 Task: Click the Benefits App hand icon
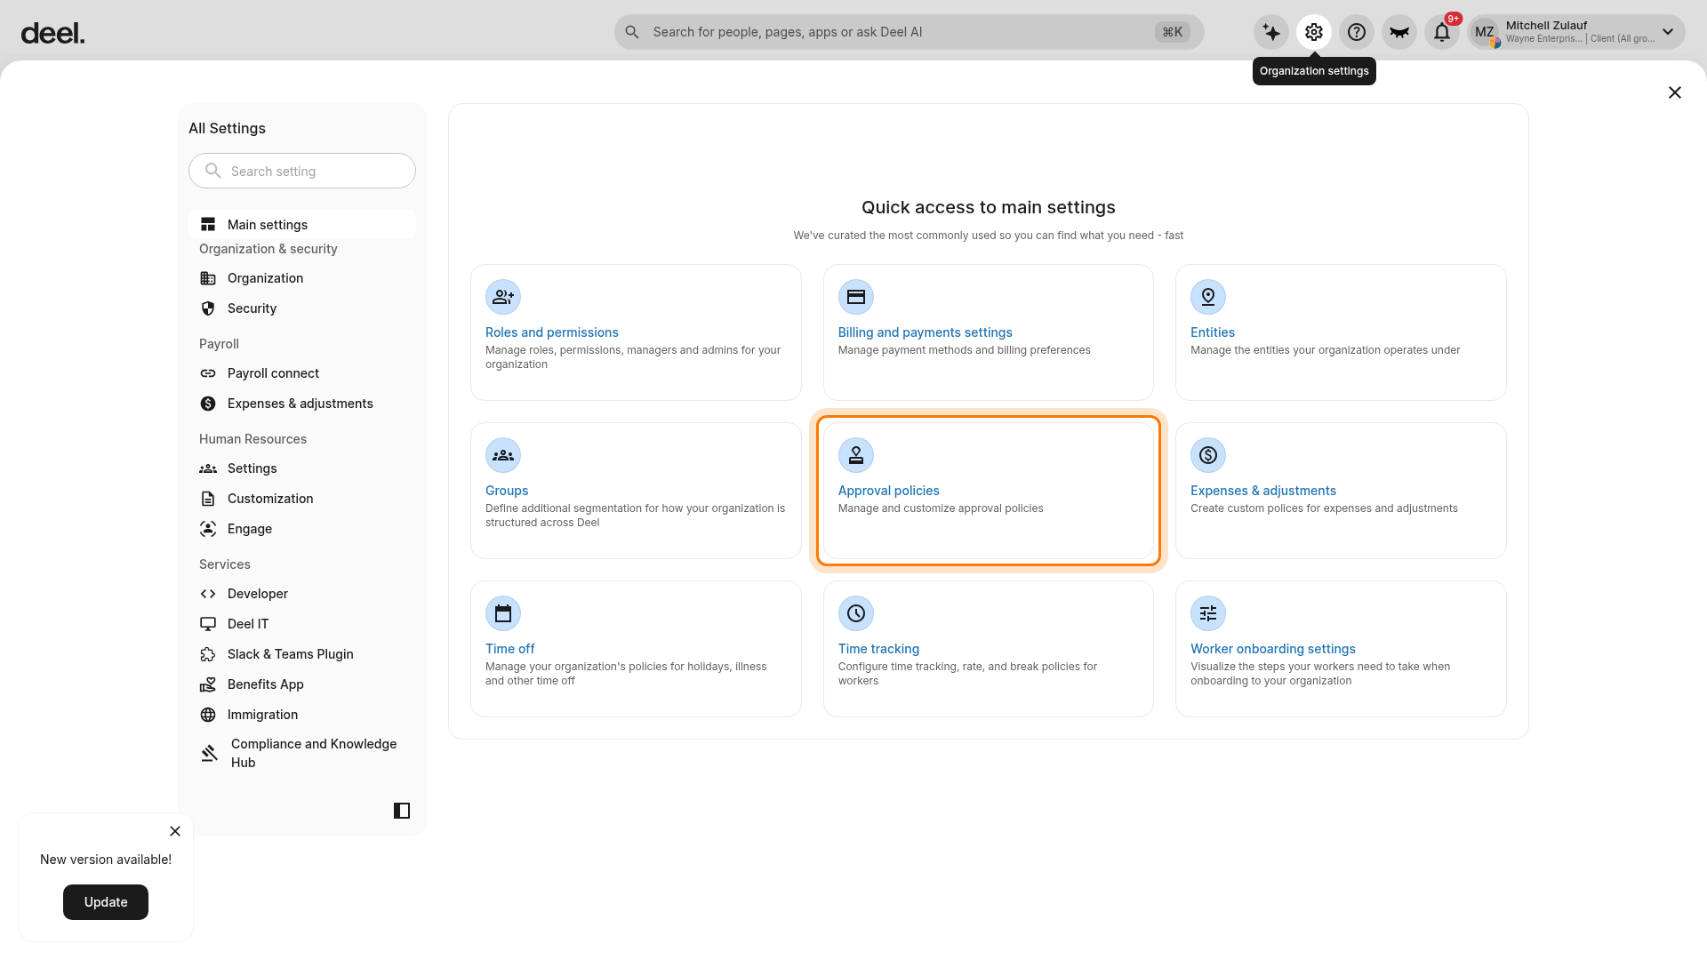click(x=208, y=684)
